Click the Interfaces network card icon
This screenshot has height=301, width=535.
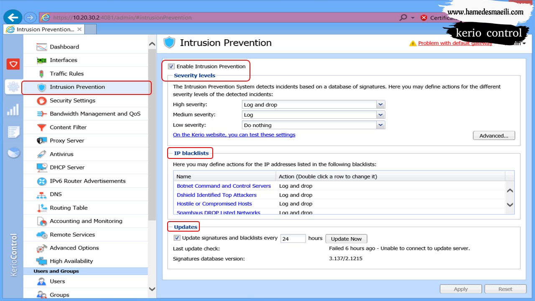(41, 60)
